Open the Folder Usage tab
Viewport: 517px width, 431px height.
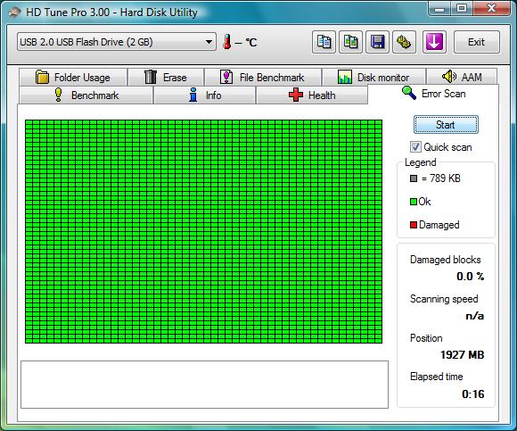73,78
